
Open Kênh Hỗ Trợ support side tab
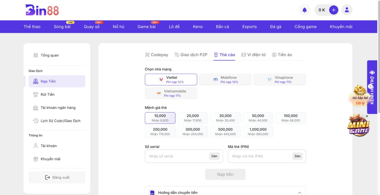point(372,87)
